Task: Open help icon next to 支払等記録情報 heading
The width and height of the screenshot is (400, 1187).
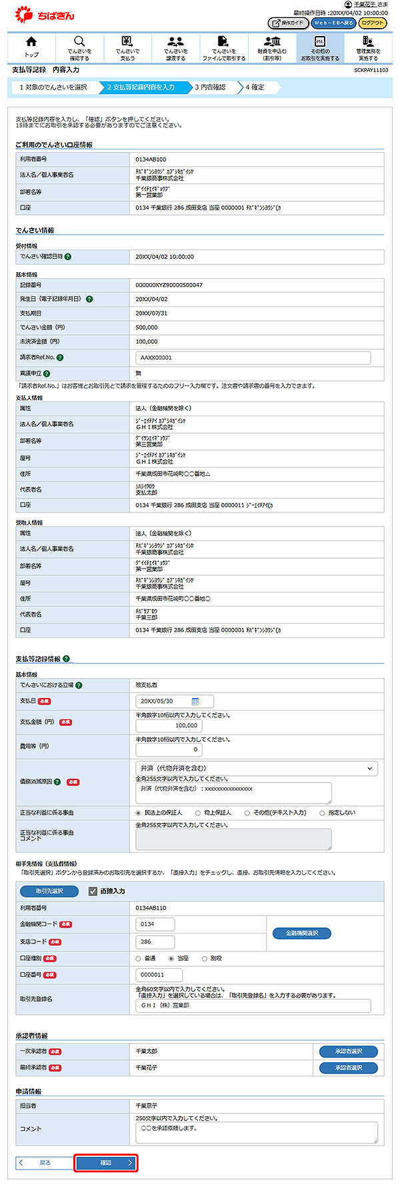Action: point(67,659)
